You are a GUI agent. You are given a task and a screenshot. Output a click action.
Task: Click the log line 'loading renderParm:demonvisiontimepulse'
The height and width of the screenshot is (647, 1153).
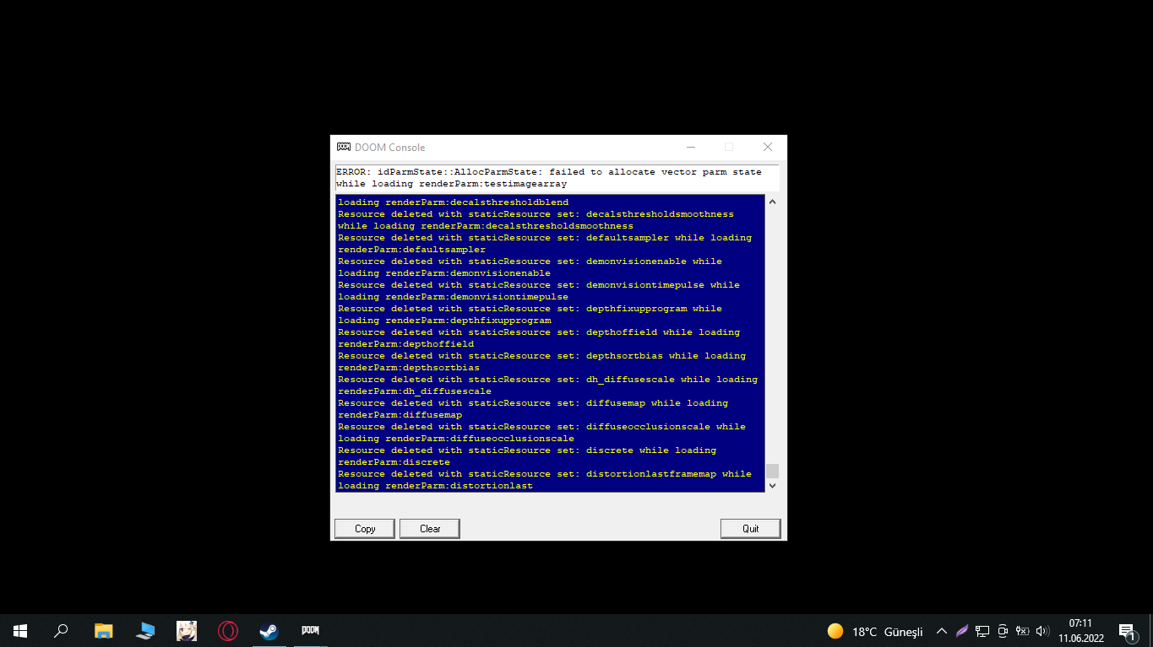click(454, 297)
